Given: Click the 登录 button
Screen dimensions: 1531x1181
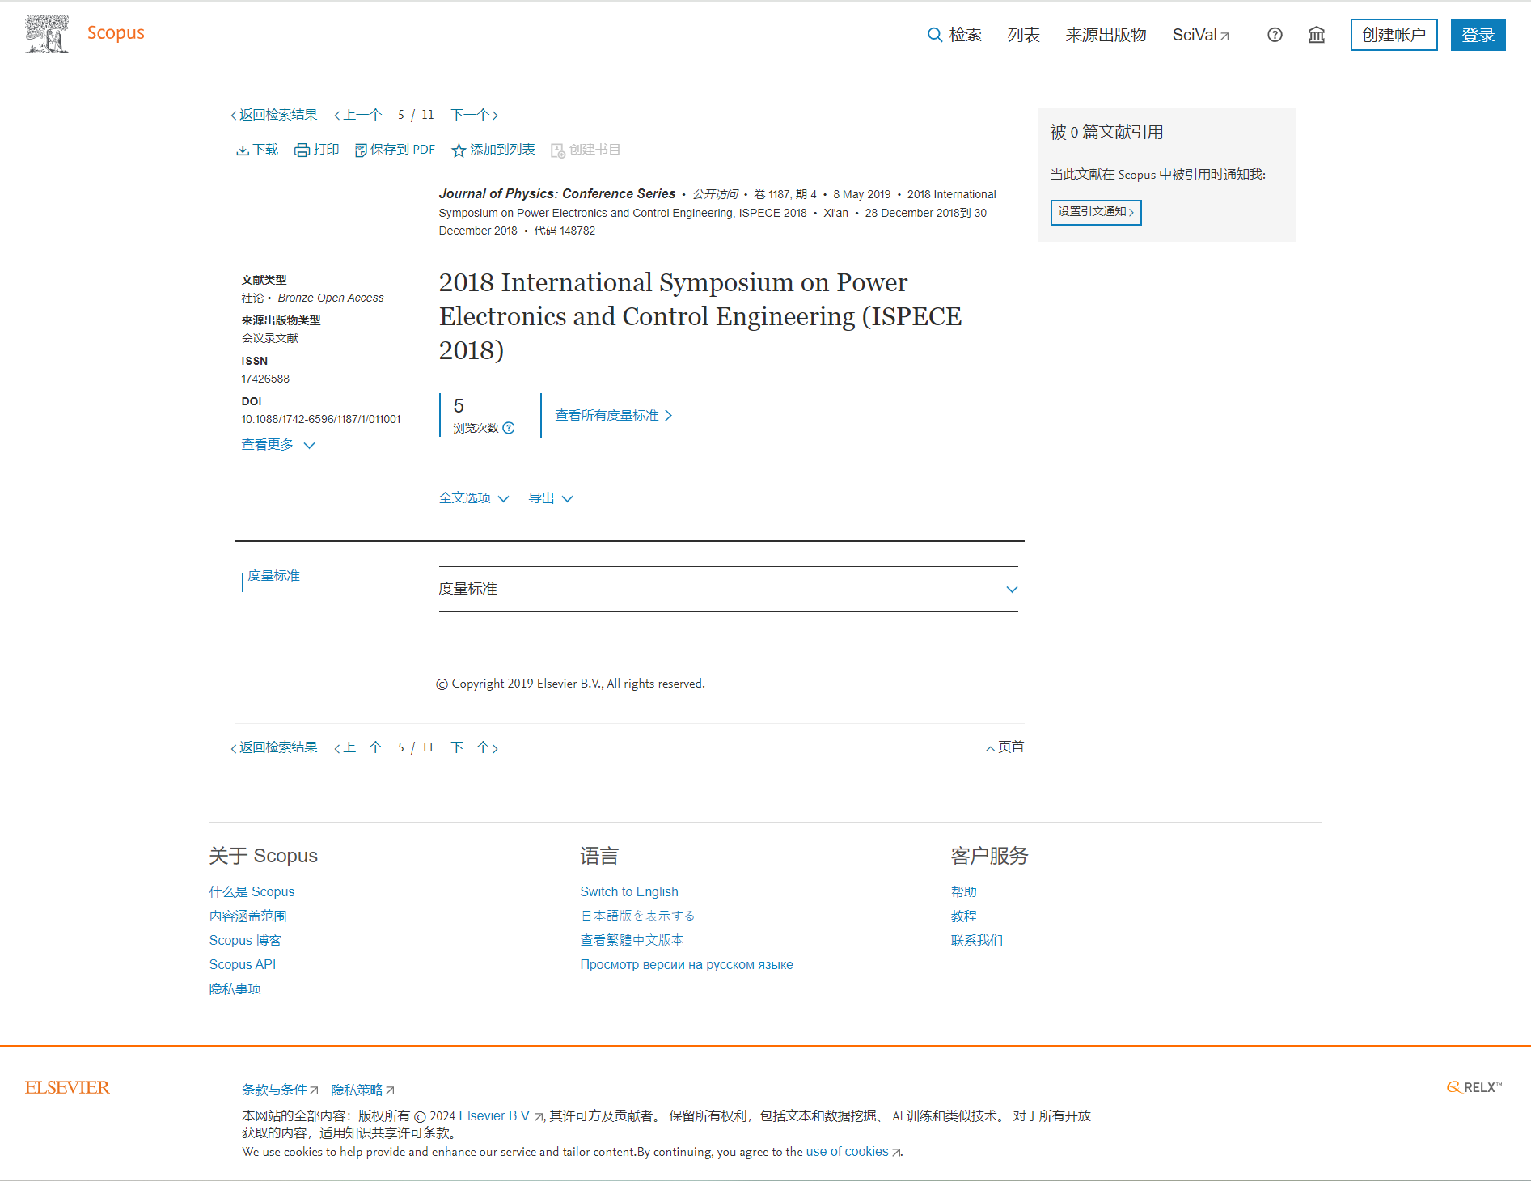Looking at the screenshot, I should (1478, 35).
